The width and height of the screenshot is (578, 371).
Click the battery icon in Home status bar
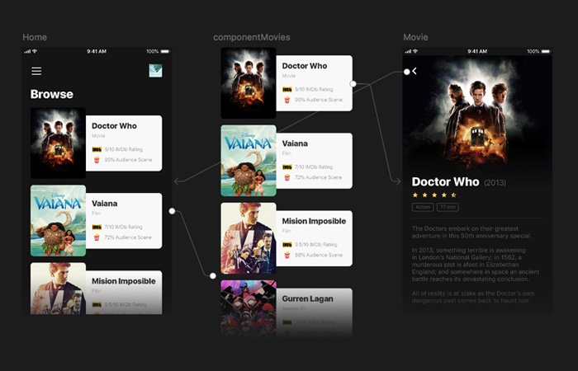[165, 51]
